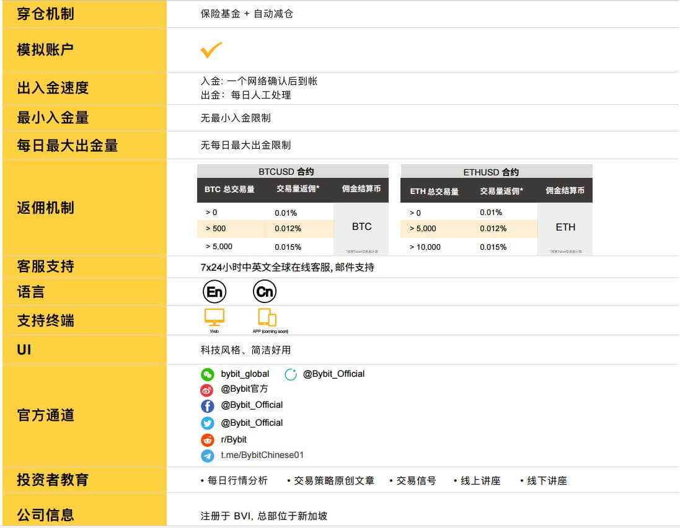Screen dimensions: 680x528
Task: Click the 交易策略原创文章 bullet
Action: 331,480
